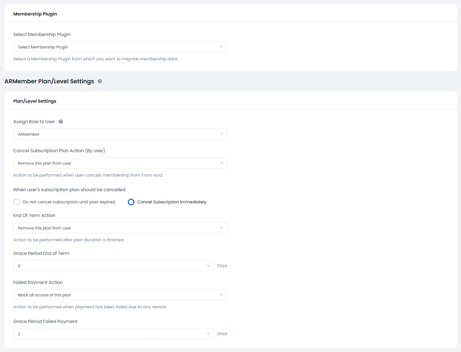The width and height of the screenshot is (461, 352).
Task: Click chevron on Grace Period End of Term selector
Action: (208, 266)
